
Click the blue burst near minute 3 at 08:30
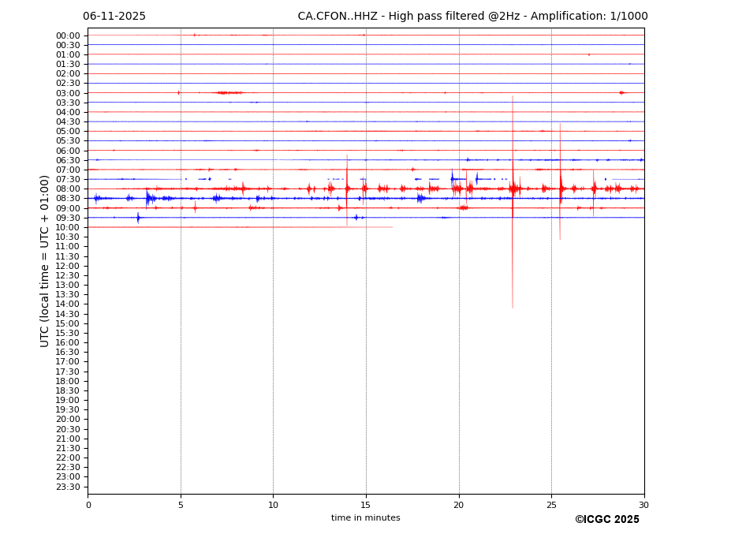click(x=147, y=198)
